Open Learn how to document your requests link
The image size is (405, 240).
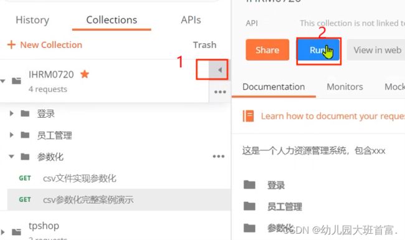pyautogui.click(x=333, y=116)
